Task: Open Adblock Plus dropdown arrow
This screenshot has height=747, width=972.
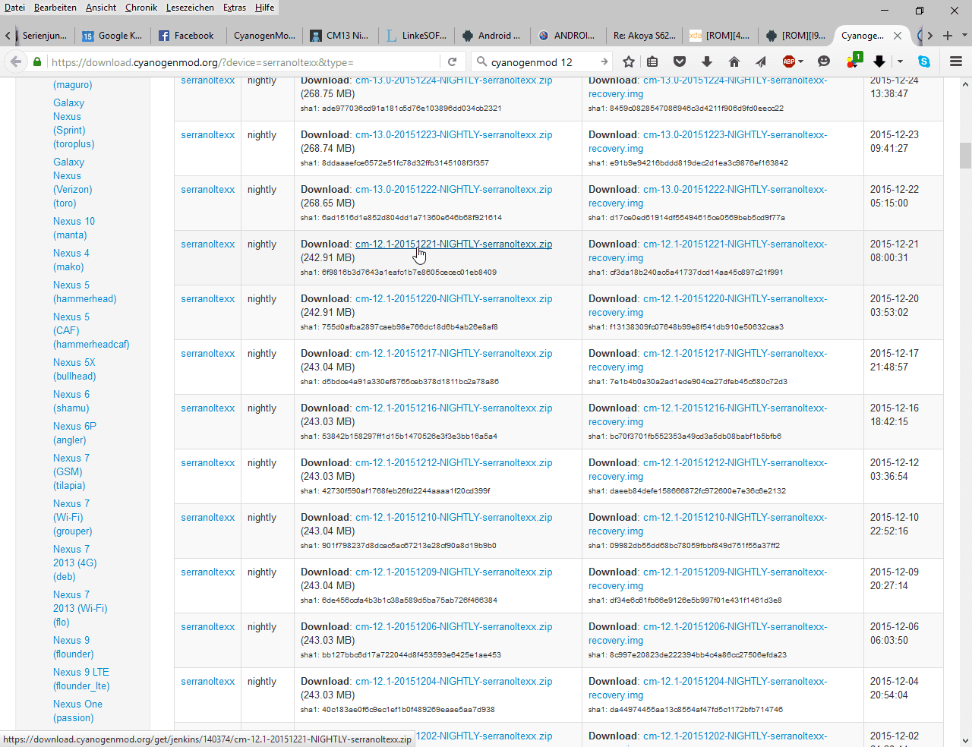Action: (800, 61)
